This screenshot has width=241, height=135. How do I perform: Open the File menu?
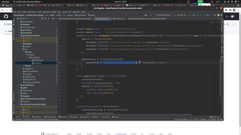pos(15,12)
